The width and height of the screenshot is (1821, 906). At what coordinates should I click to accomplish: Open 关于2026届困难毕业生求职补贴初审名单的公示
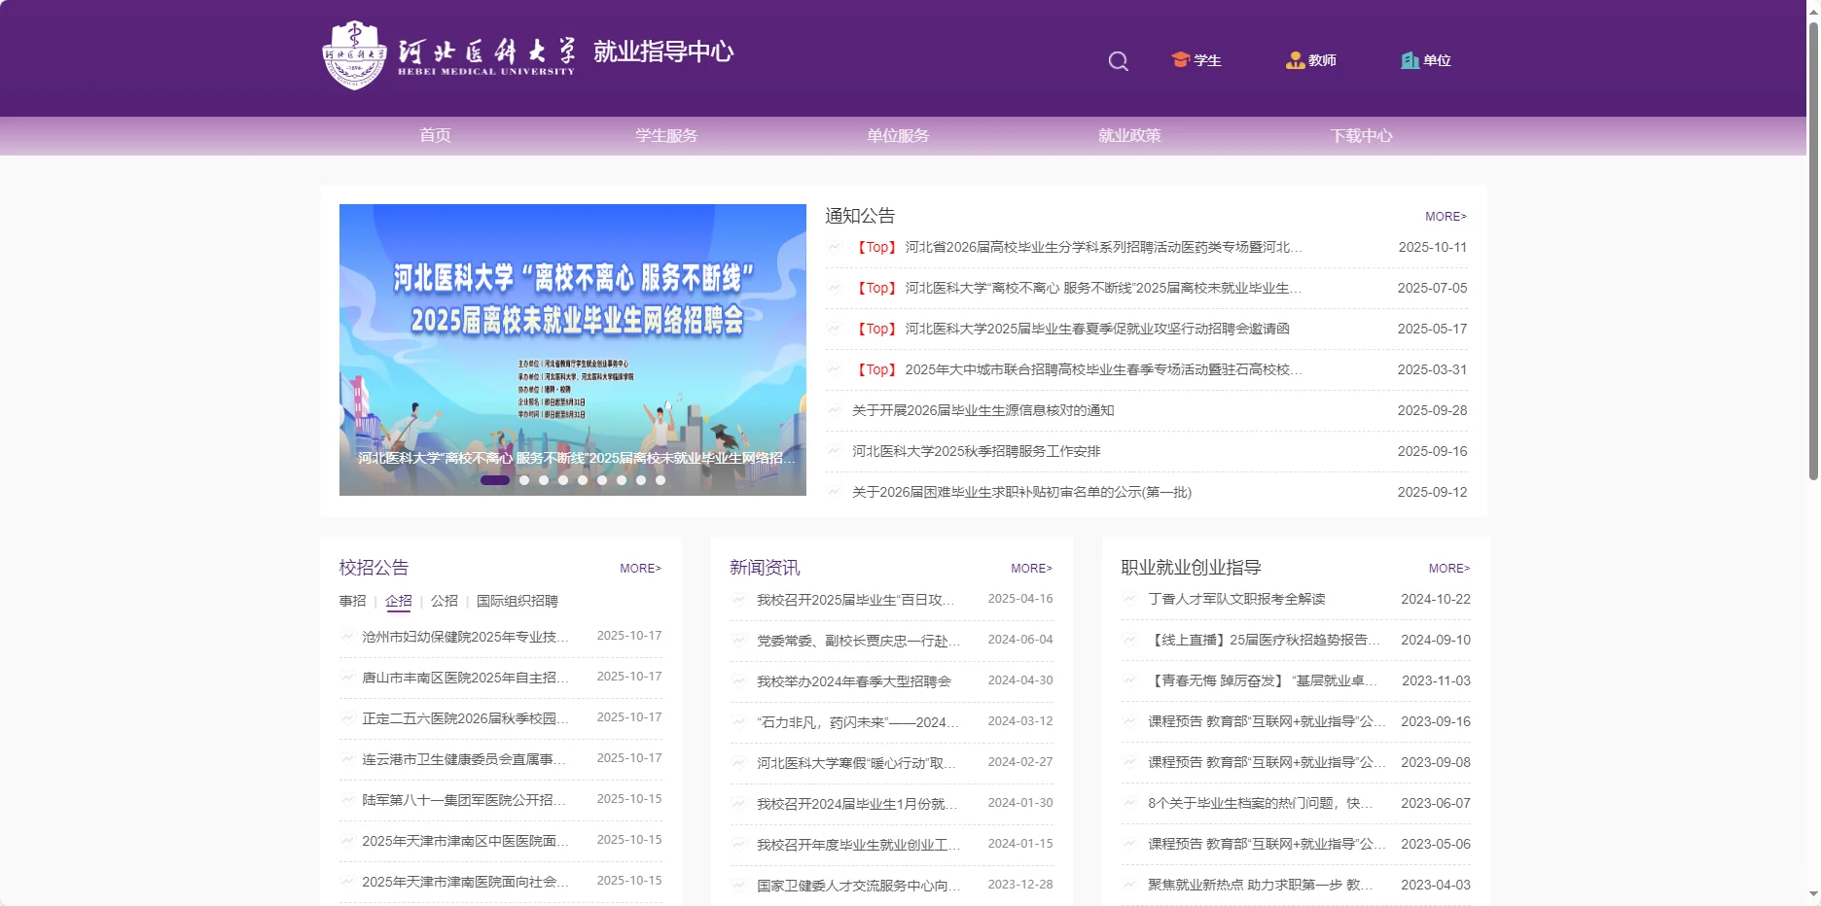1021,492
